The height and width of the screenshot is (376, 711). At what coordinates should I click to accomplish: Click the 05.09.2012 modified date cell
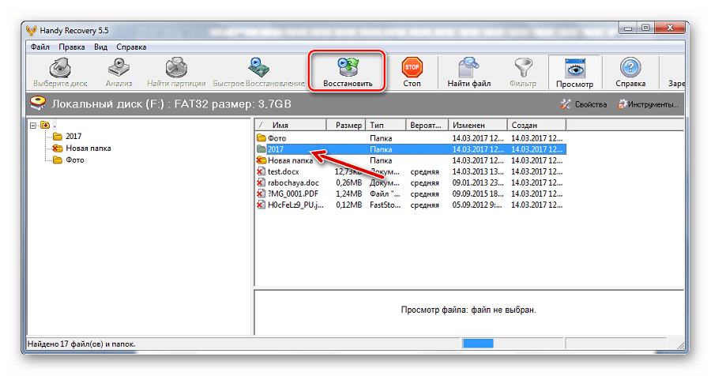[x=477, y=205]
